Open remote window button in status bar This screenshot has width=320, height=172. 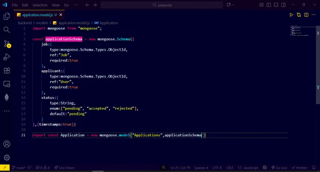[5, 167]
